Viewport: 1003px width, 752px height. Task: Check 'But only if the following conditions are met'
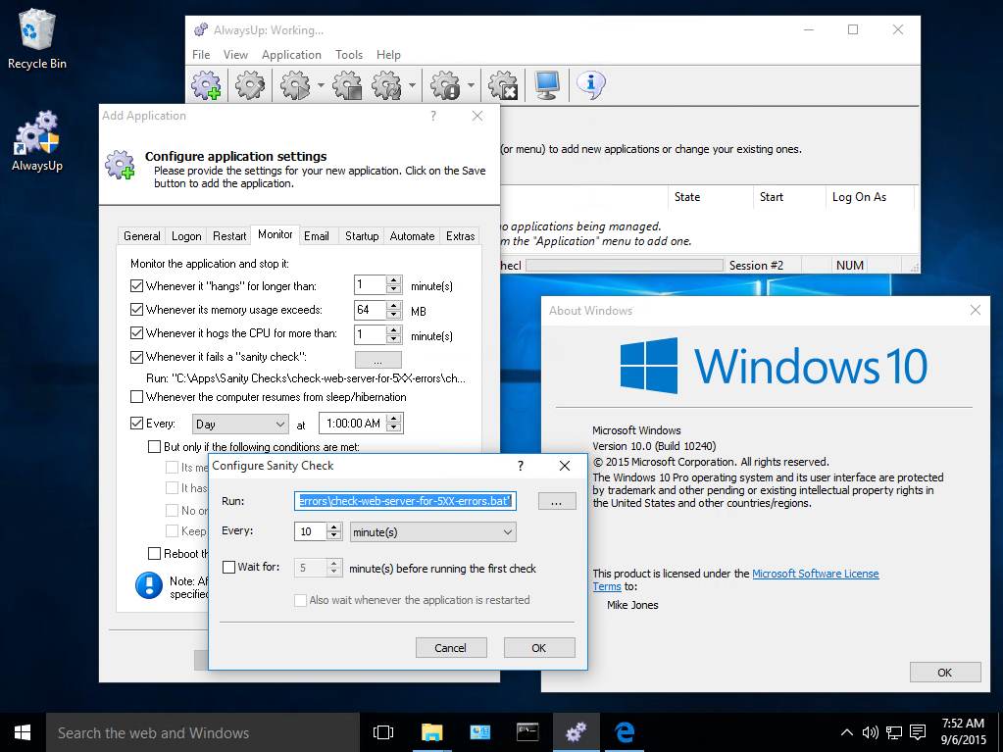(154, 446)
